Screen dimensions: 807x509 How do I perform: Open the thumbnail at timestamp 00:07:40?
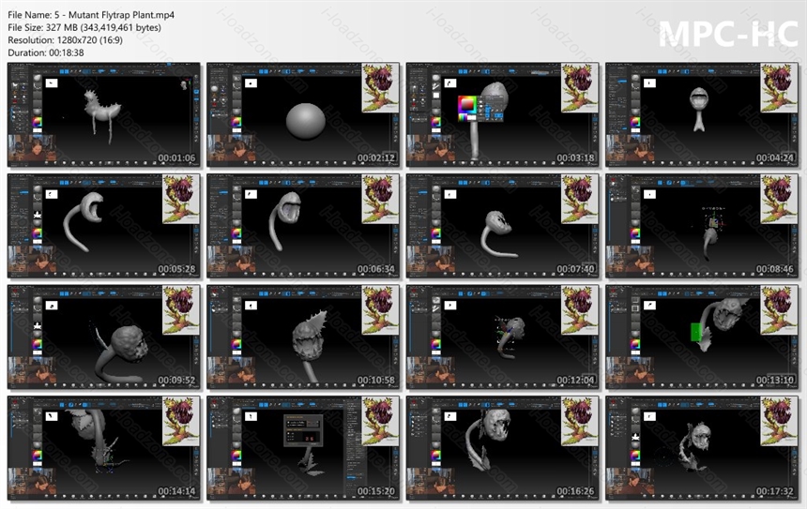(x=502, y=226)
